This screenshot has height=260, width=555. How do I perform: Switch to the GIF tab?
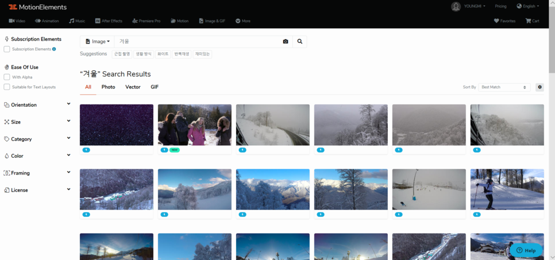click(x=155, y=87)
